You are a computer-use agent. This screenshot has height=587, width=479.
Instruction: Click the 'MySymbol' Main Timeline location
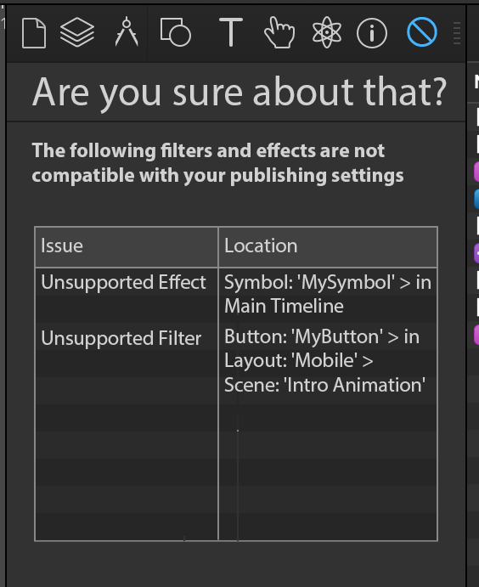(328, 294)
